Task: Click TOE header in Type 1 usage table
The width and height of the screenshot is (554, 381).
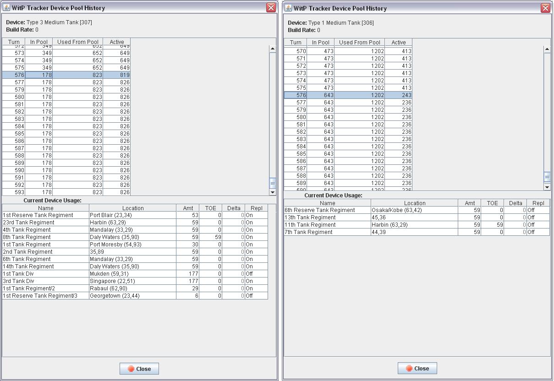Action: pos(493,203)
